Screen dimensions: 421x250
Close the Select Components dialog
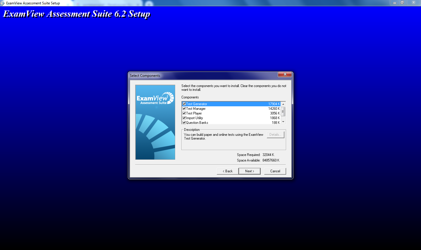pos(285,74)
